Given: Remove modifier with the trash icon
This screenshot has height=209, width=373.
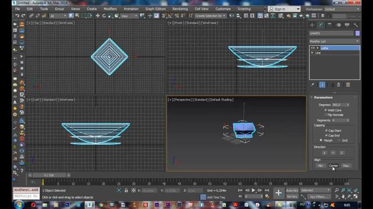Looking at the screenshot, I should (339, 85).
